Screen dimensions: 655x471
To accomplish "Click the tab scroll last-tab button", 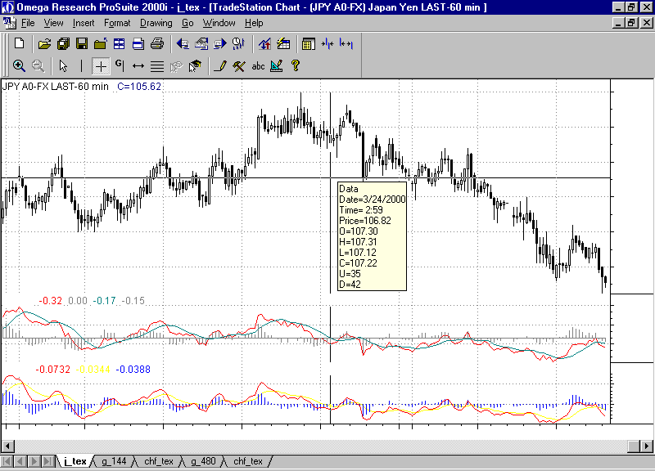I will pos(48,461).
